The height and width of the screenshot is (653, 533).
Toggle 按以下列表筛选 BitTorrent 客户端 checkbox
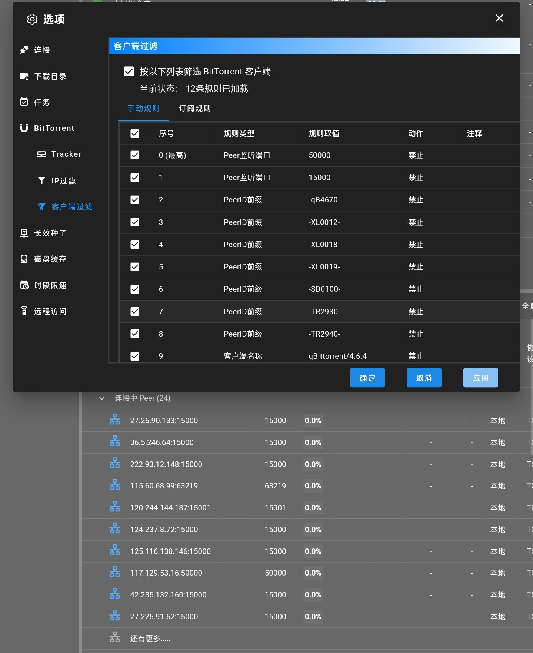(x=129, y=72)
